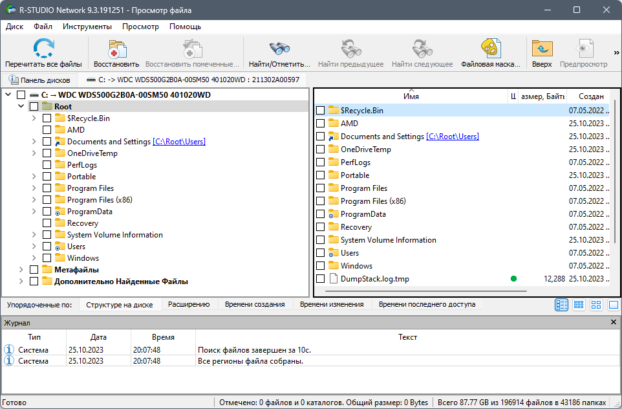Open Найти/Отметить binoculars tool
Viewport: 622px width, 409px height.
[x=279, y=49]
